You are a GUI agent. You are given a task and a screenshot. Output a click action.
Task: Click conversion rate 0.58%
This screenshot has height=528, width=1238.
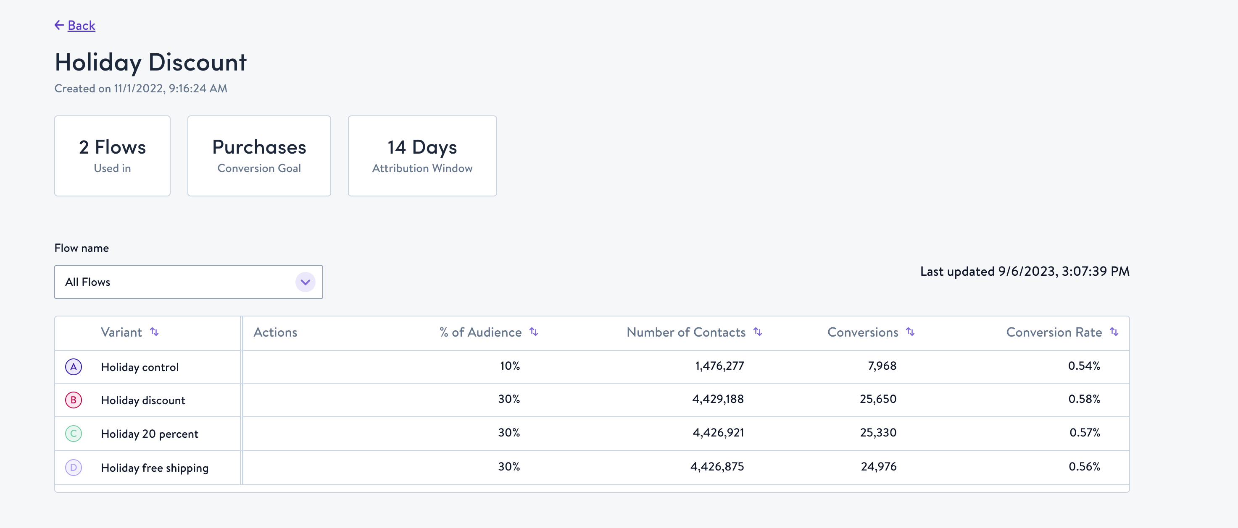pyautogui.click(x=1084, y=399)
